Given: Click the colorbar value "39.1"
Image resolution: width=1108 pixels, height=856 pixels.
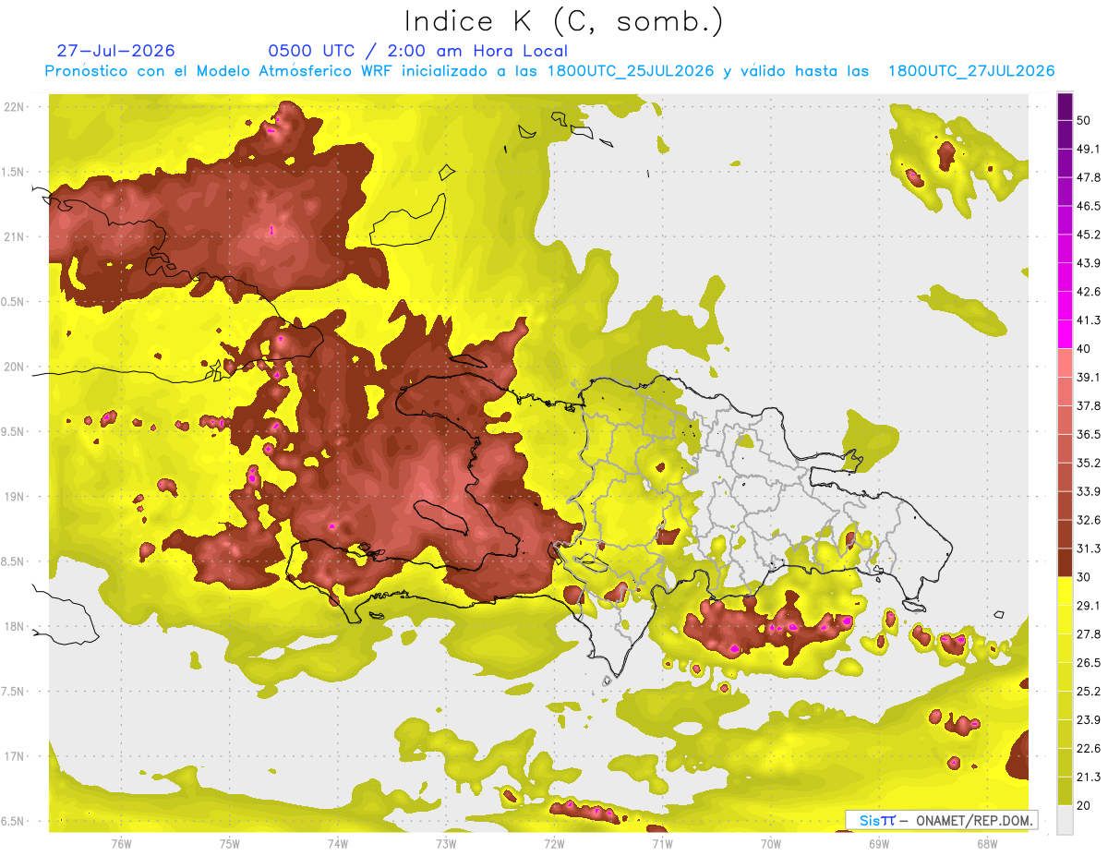Looking at the screenshot, I should click(1089, 377).
